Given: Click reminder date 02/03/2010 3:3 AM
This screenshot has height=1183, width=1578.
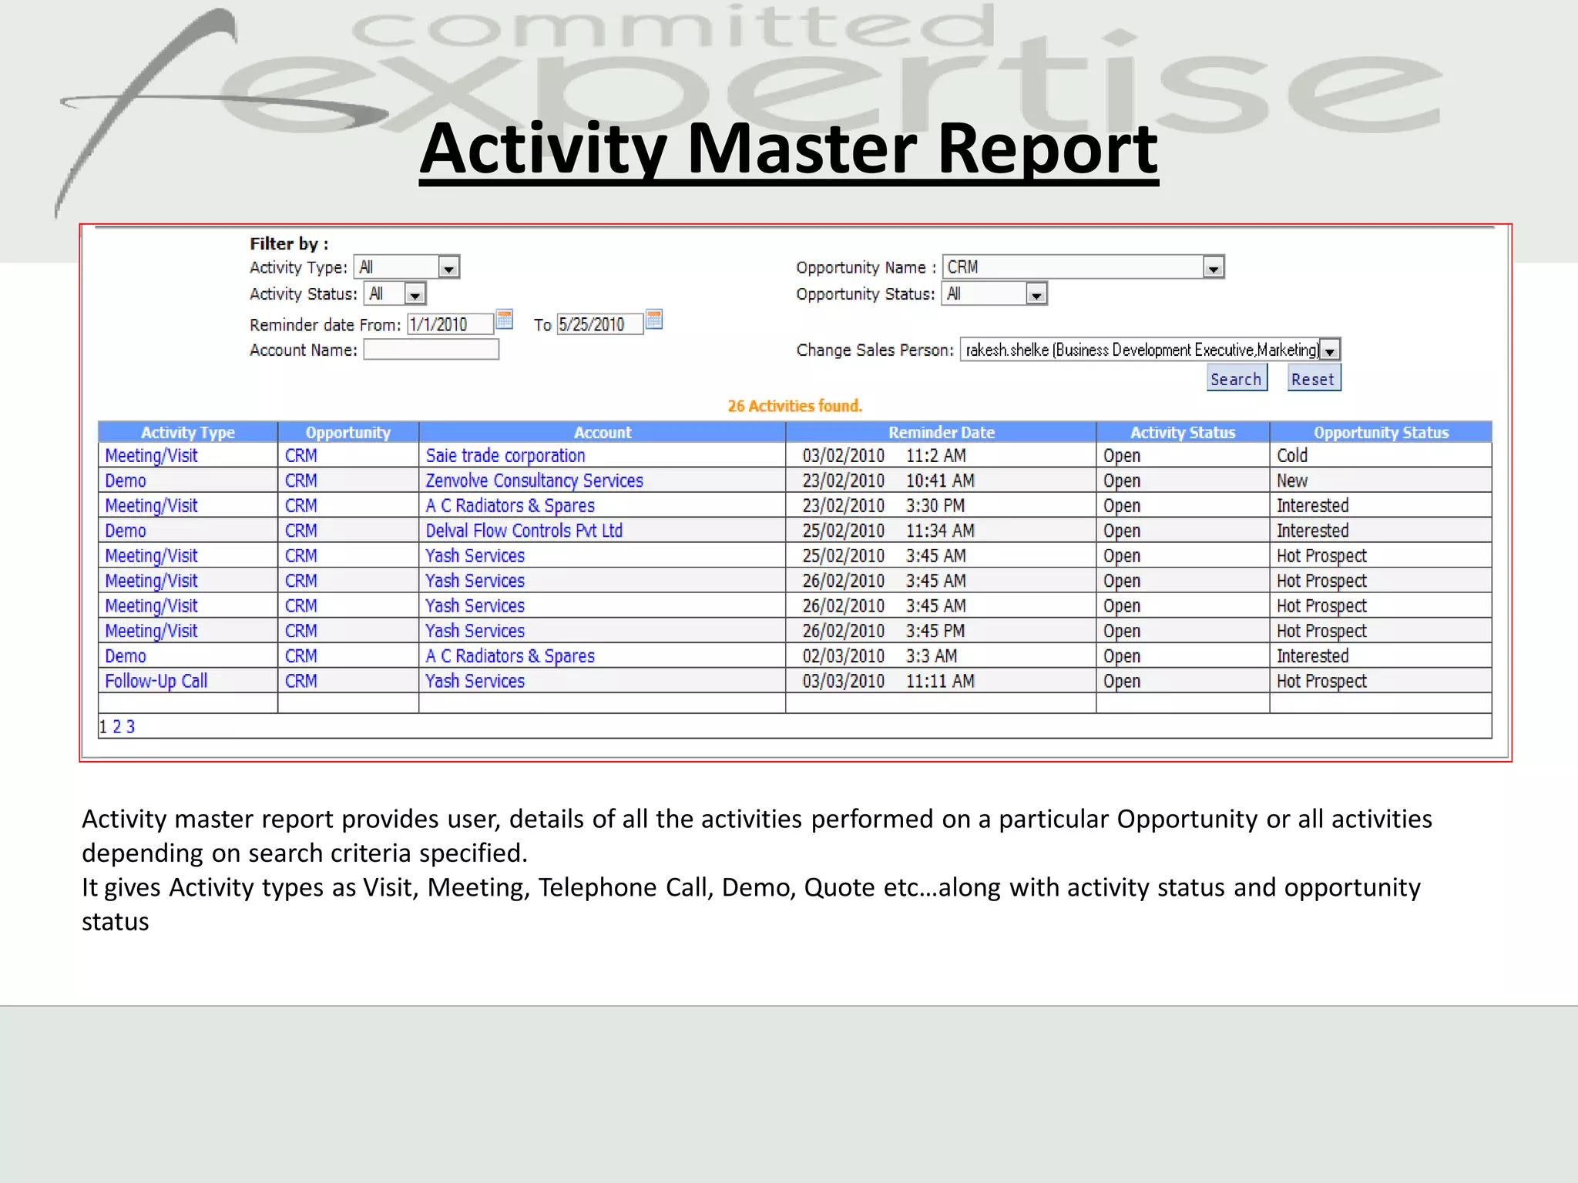Looking at the screenshot, I should coord(880,656).
